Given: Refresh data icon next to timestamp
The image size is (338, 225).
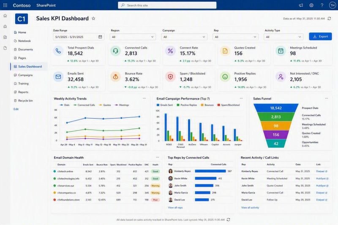Looking at the screenshot, I should point(329,19).
